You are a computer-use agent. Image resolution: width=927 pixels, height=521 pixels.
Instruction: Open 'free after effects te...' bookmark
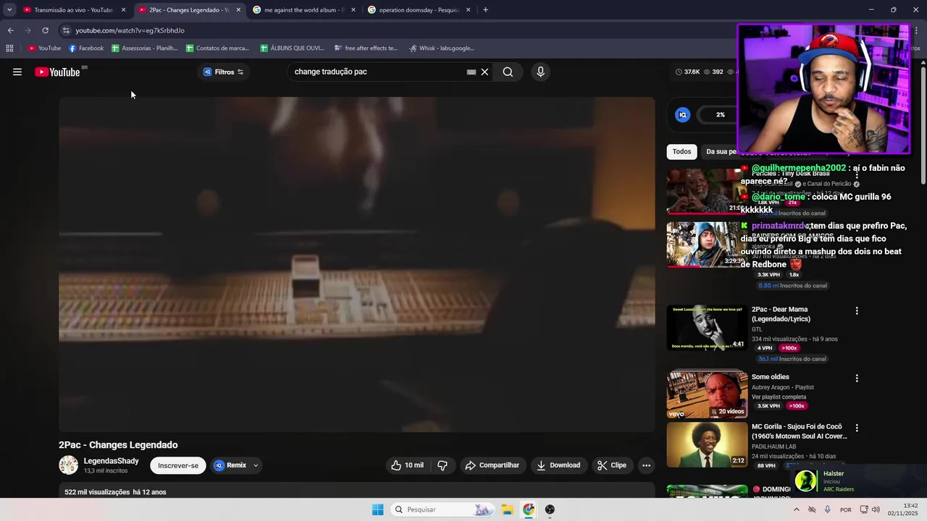(x=366, y=48)
